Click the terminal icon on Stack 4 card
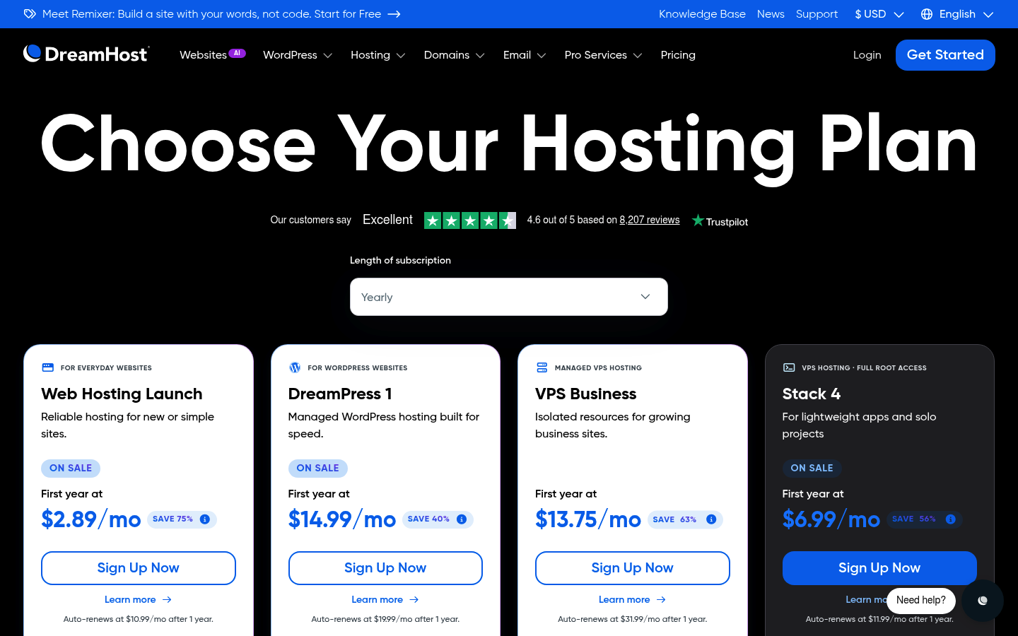 coord(789,367)
